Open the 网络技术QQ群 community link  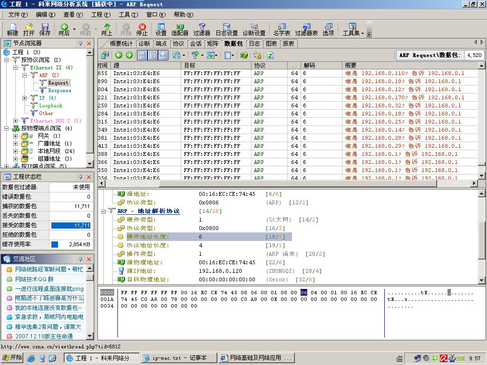(34, 279)
